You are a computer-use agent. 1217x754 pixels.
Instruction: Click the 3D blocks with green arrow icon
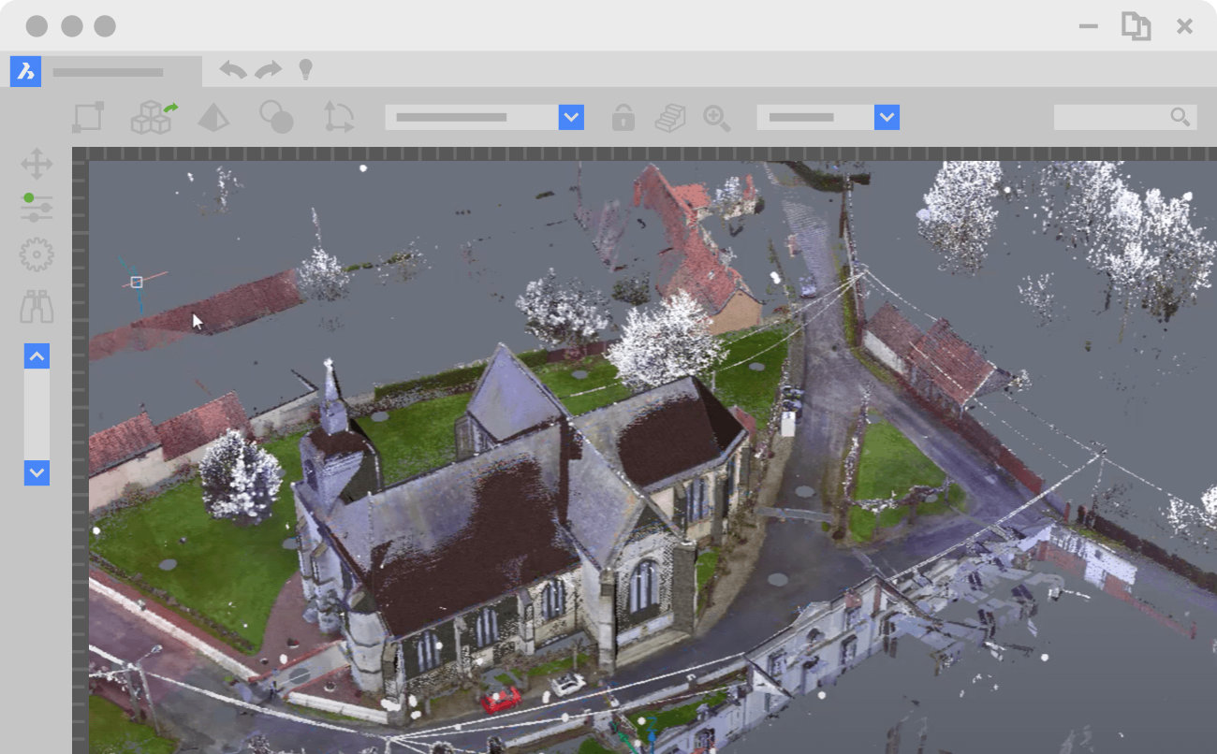tap(154, 118)
